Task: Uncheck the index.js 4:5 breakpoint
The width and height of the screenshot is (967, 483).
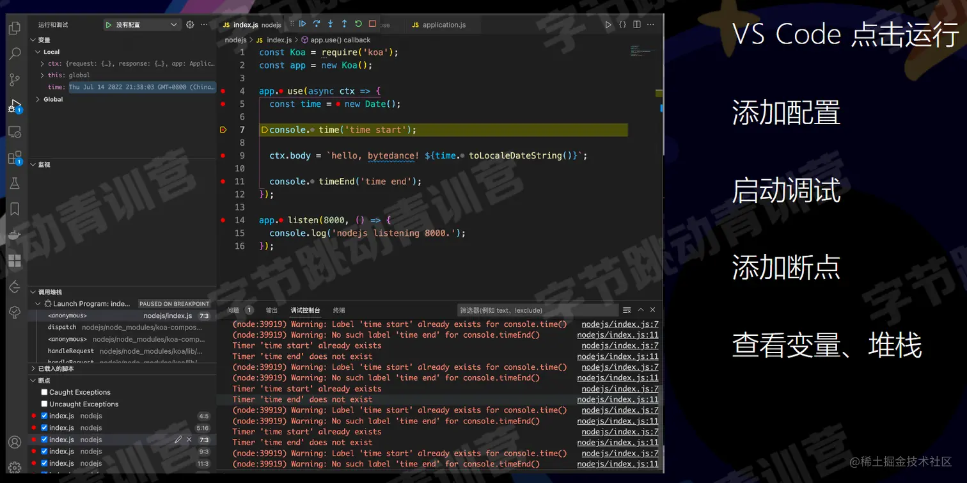Action: click(44, 416)
